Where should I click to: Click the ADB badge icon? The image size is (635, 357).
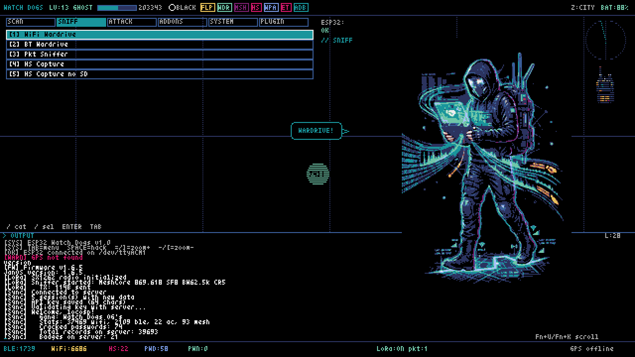pyautogui.click(x=301, y=7)
